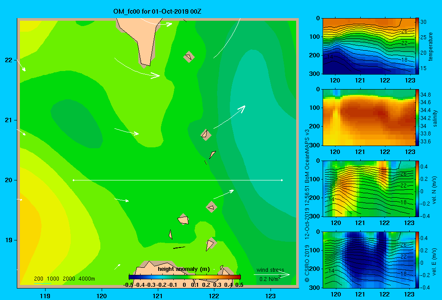Click the "© CSIRO 2019" copyright text
442x300 pixels.
click(x=307, y=263)
